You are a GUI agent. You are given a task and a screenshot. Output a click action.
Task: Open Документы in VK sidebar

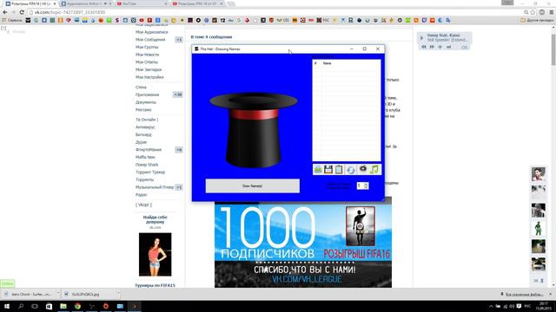(146, 102)
